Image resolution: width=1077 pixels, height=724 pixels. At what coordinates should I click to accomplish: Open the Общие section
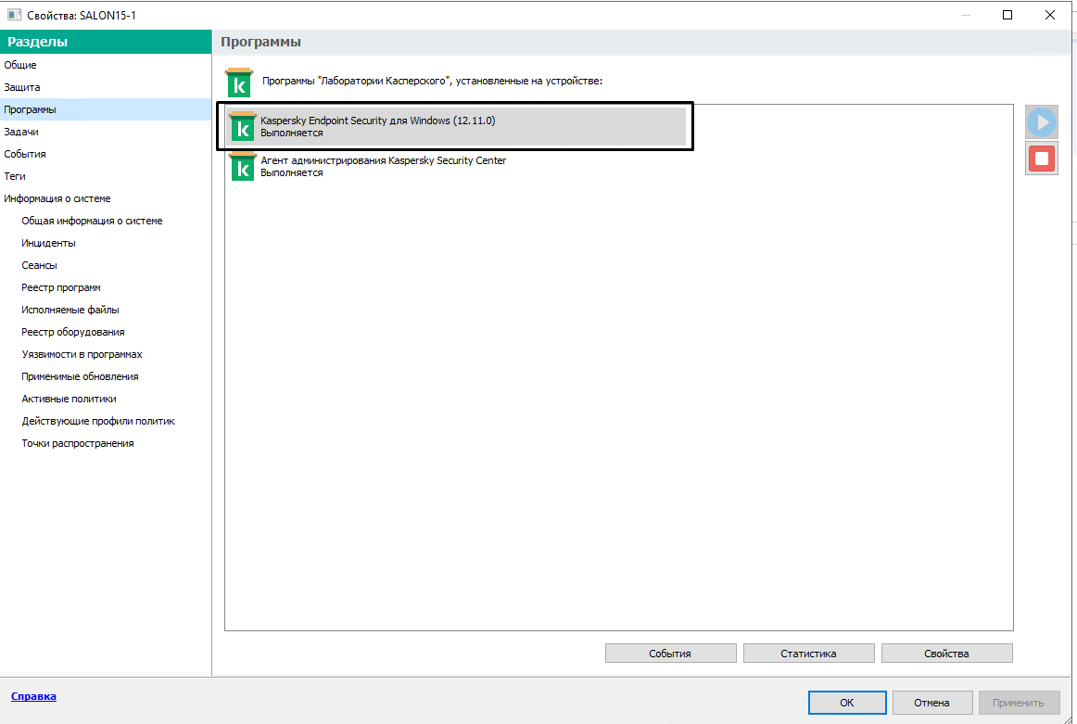pos(106,65)
